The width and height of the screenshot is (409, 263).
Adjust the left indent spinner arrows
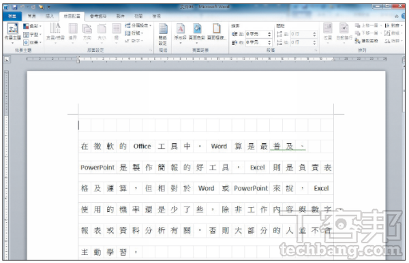pyautogui.click(x=269, y=34)
